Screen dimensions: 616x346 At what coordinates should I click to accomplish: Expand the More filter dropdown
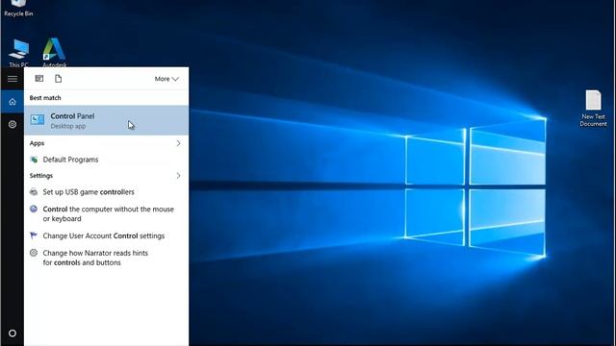pyautogui.click(x=167, y=79)
